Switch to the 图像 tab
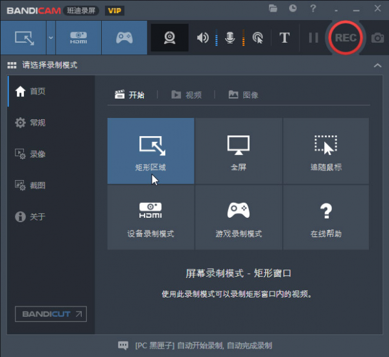Viewport: 389px width, 357px height. (243, 95)
